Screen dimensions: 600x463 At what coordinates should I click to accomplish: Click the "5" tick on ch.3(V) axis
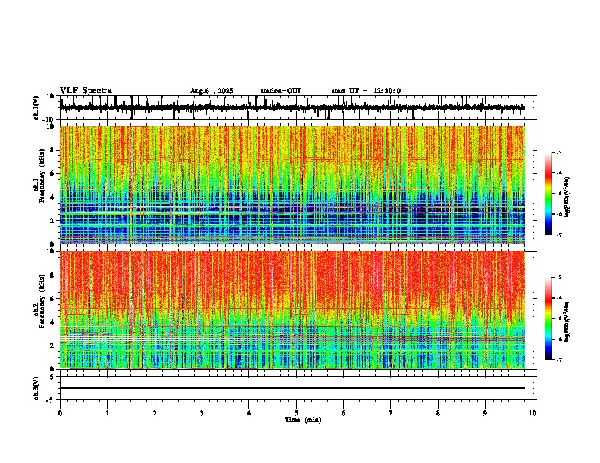(53, 377)
